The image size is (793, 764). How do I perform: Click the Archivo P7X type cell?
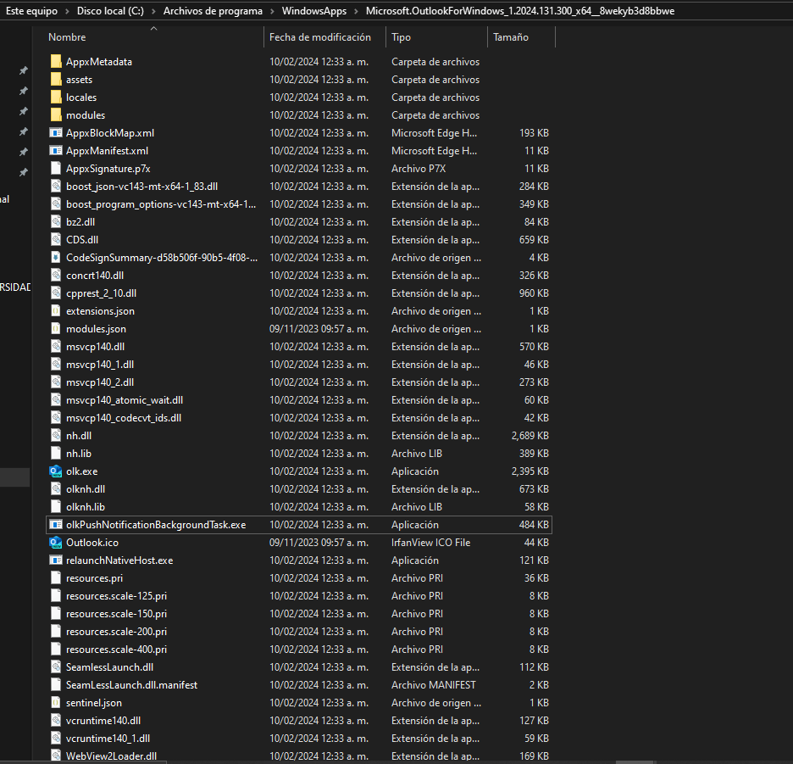click(x=419, y=169)
